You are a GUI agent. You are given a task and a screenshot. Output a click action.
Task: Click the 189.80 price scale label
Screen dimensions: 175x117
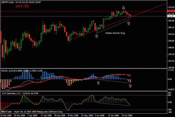click(171, 67)
